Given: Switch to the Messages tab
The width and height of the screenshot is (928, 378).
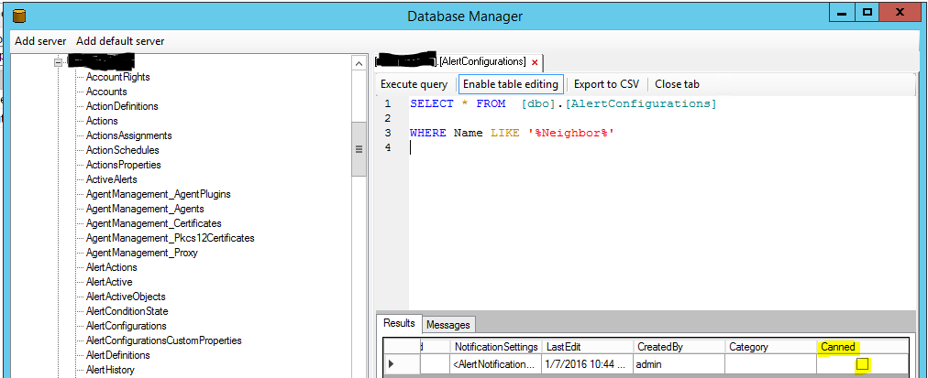Looking at the screenshot, I should [x=448, y=324].
